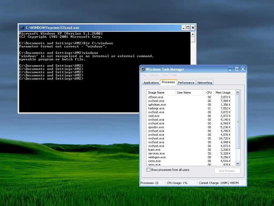The image size is (274, 206).
Task: Click the 'Parameter format not correct' line
Action: pos(63,46)
